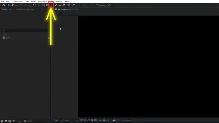The height and width of the screenshot is (123, 219).
Task: Click Interpret Footage icon in Project panel
Action: 2,121
